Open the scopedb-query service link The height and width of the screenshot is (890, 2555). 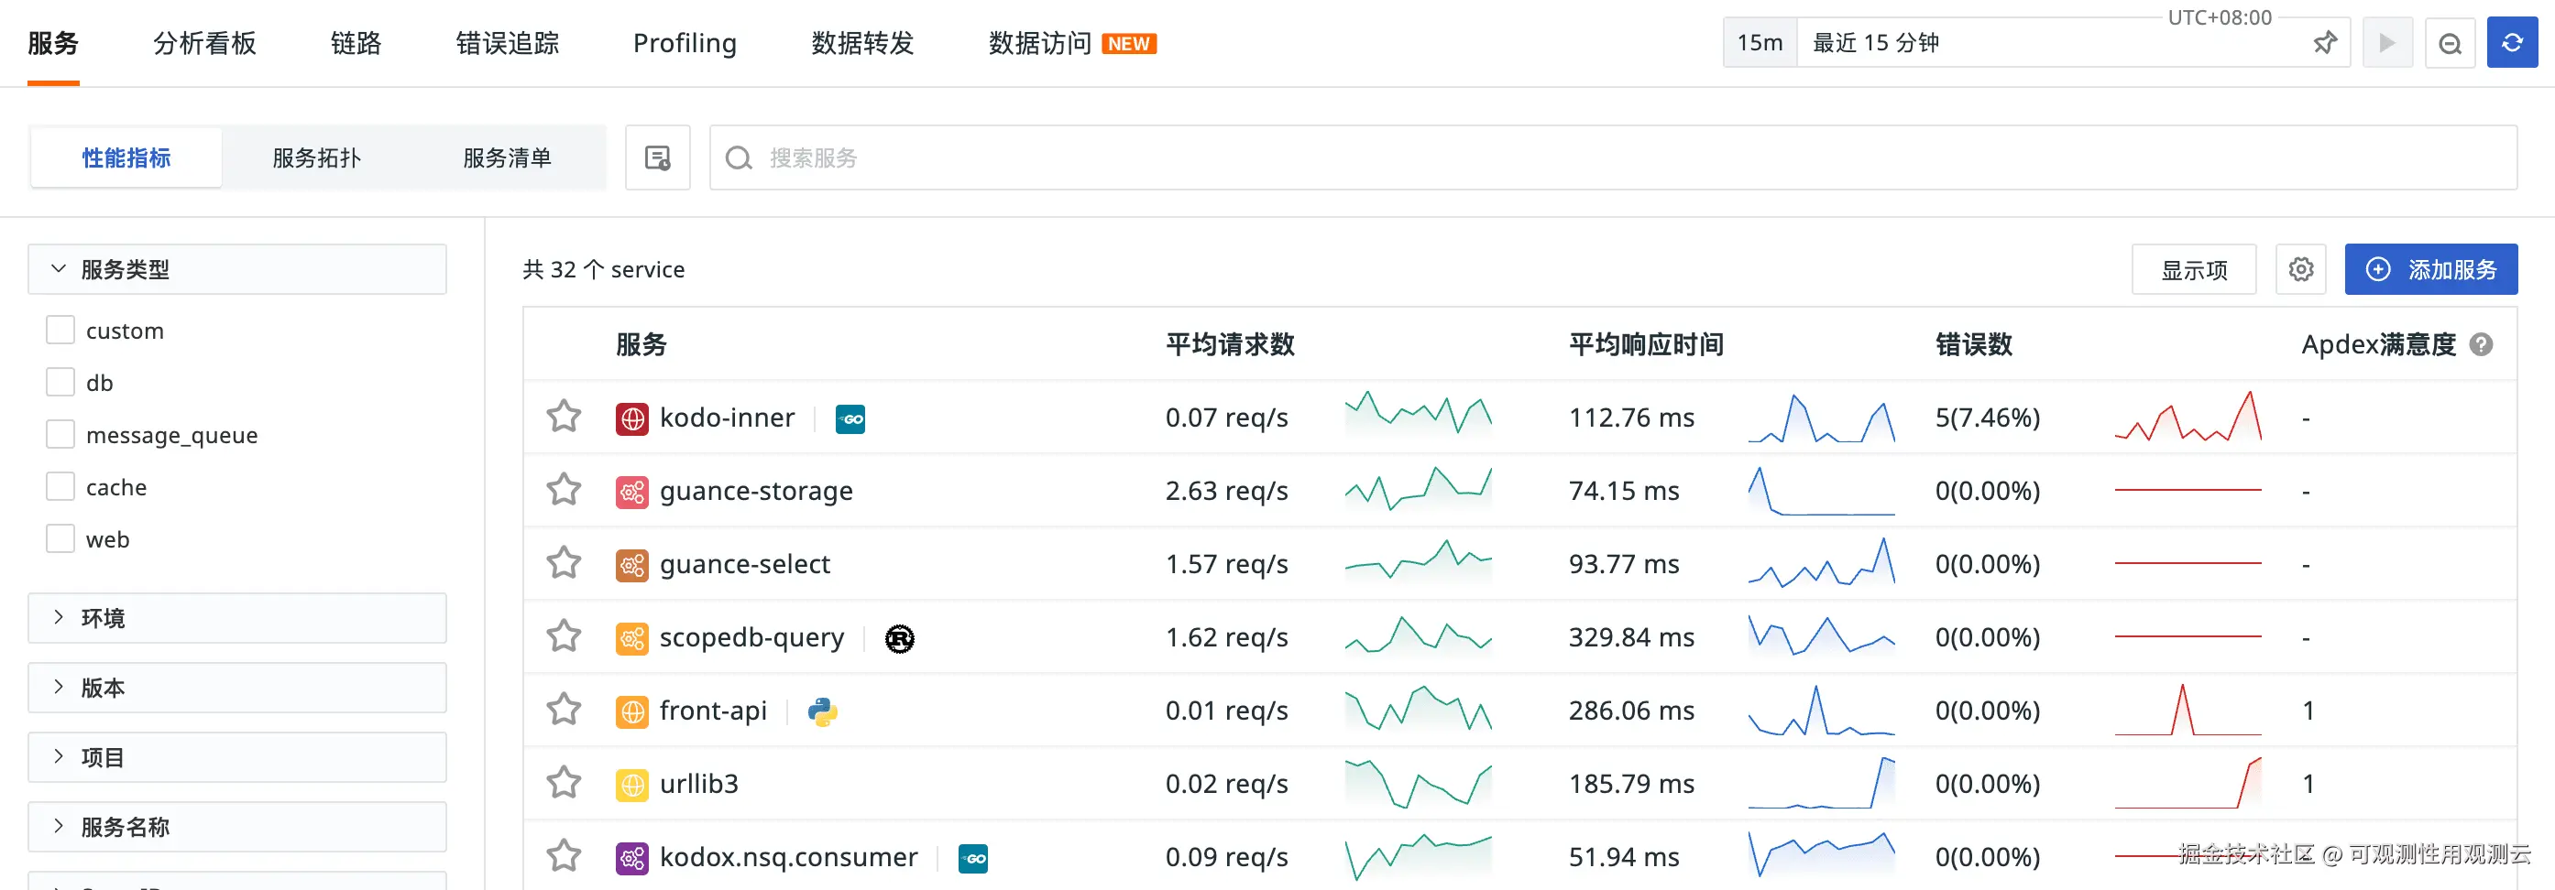point(751,637)
